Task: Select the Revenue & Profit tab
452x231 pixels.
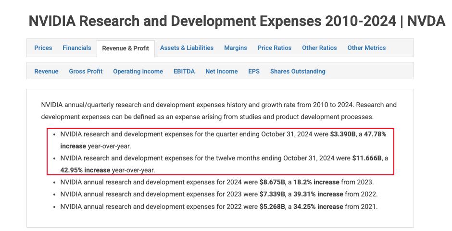Action: tap(126, 49)
